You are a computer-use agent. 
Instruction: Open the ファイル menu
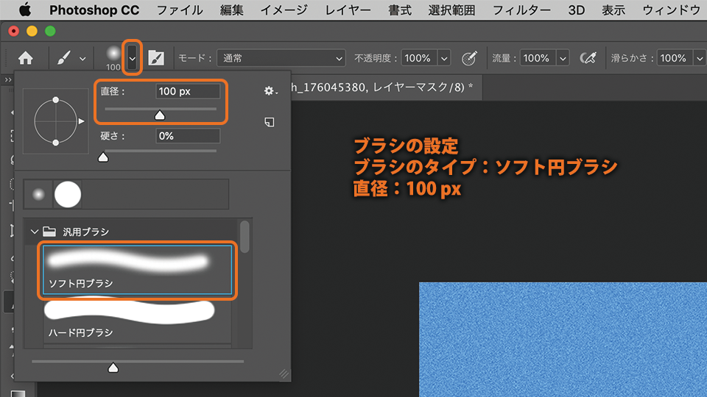(180, 10)
